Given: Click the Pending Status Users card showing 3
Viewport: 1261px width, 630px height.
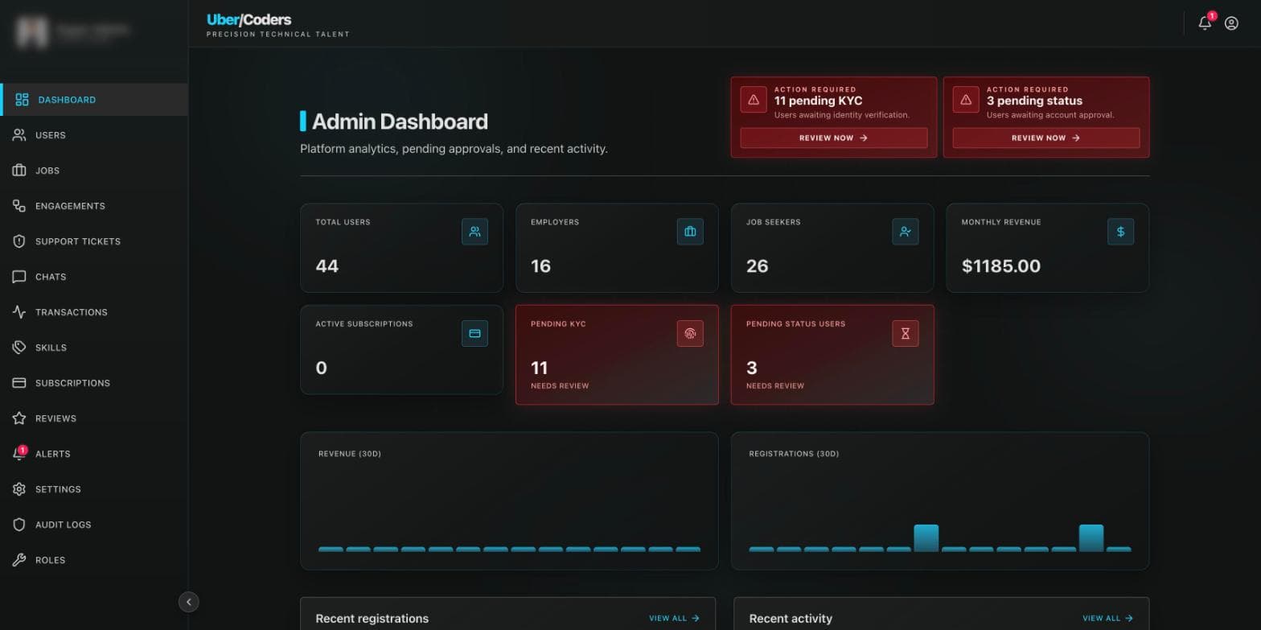Looking at the screenshot, I should coord(832,354).
